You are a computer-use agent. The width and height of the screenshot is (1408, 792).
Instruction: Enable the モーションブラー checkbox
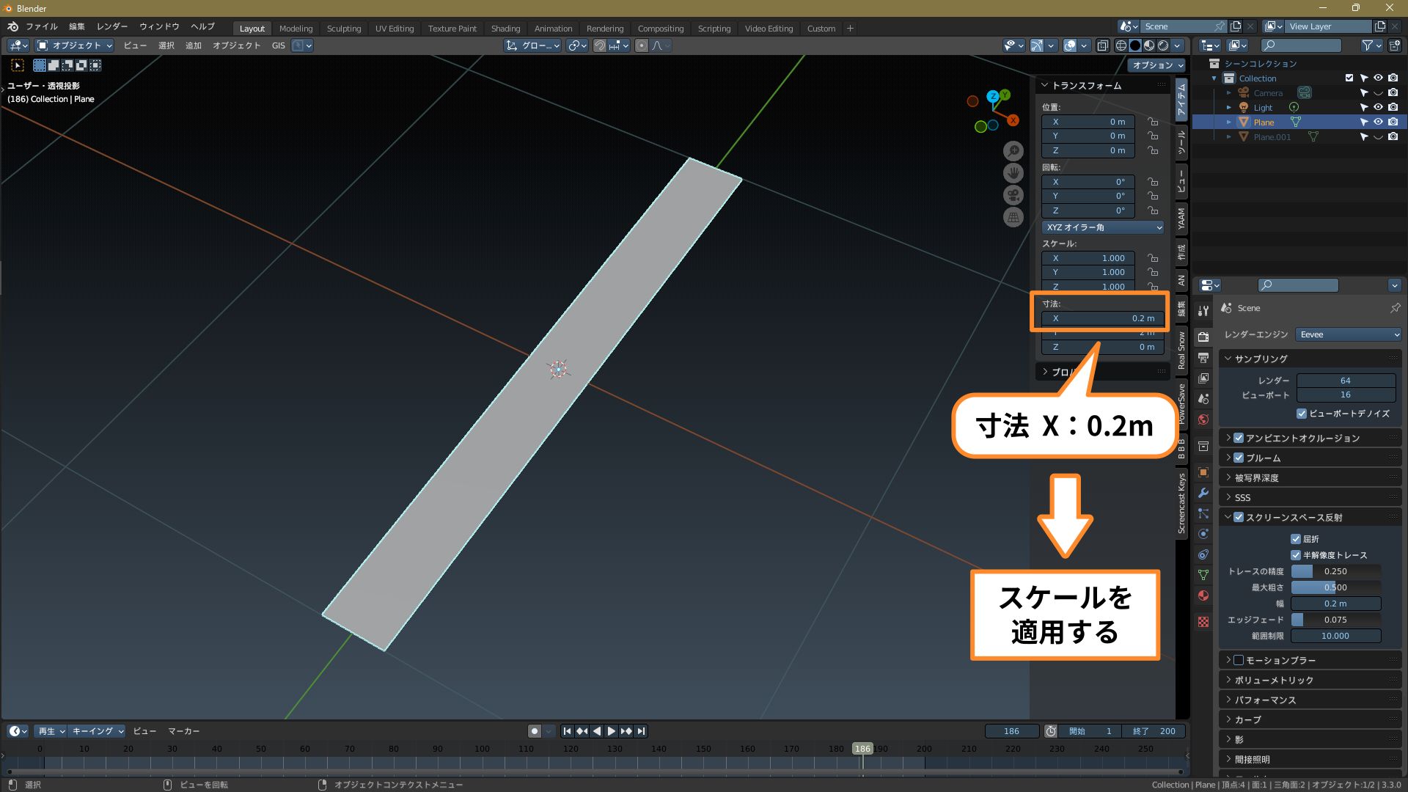(1239, 660)
